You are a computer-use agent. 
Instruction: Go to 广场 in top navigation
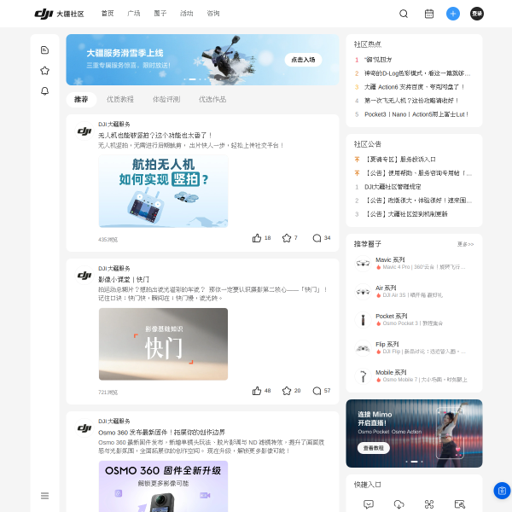[134, 14]
